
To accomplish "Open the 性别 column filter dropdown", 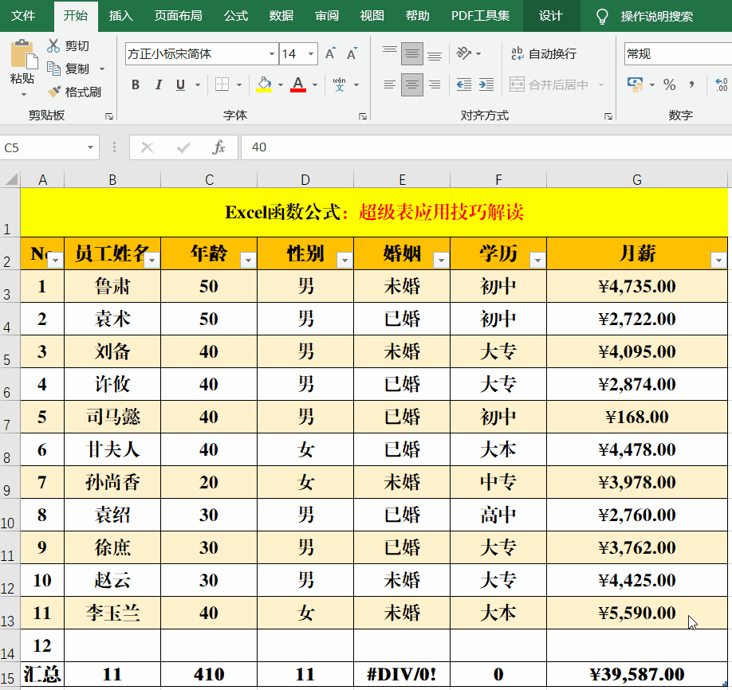I will [344, 260].
